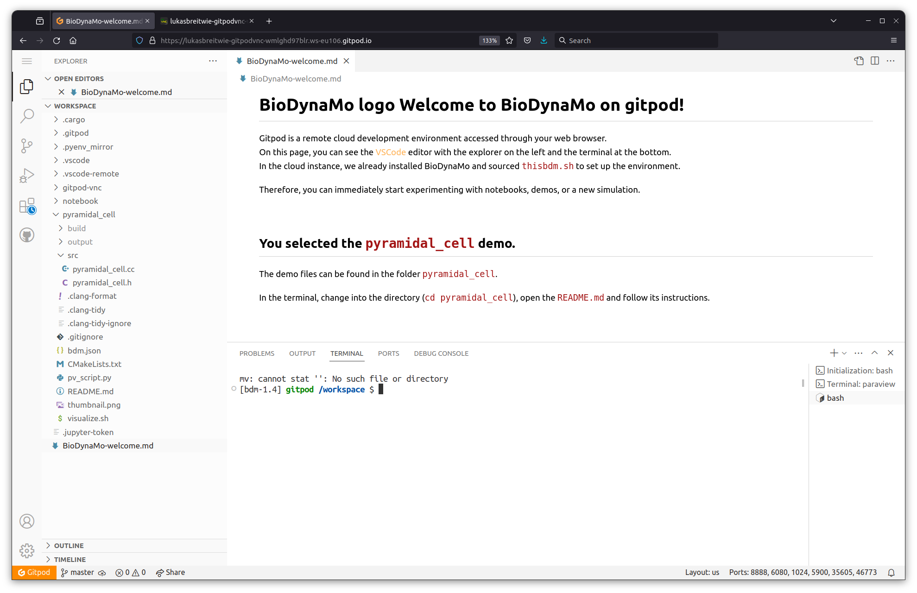Screen dimensions: 917x593
Task: Open the Extensions view icon
Action: (x=27, y=206)
